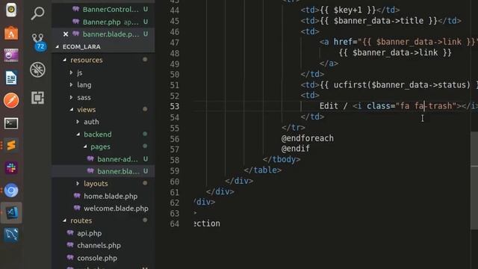
Task: Open Source Control with 72 changes
Action: click(37, 42)
